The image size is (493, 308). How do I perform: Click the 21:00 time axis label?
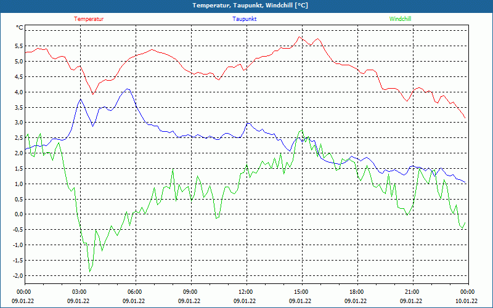click(412, 292)
